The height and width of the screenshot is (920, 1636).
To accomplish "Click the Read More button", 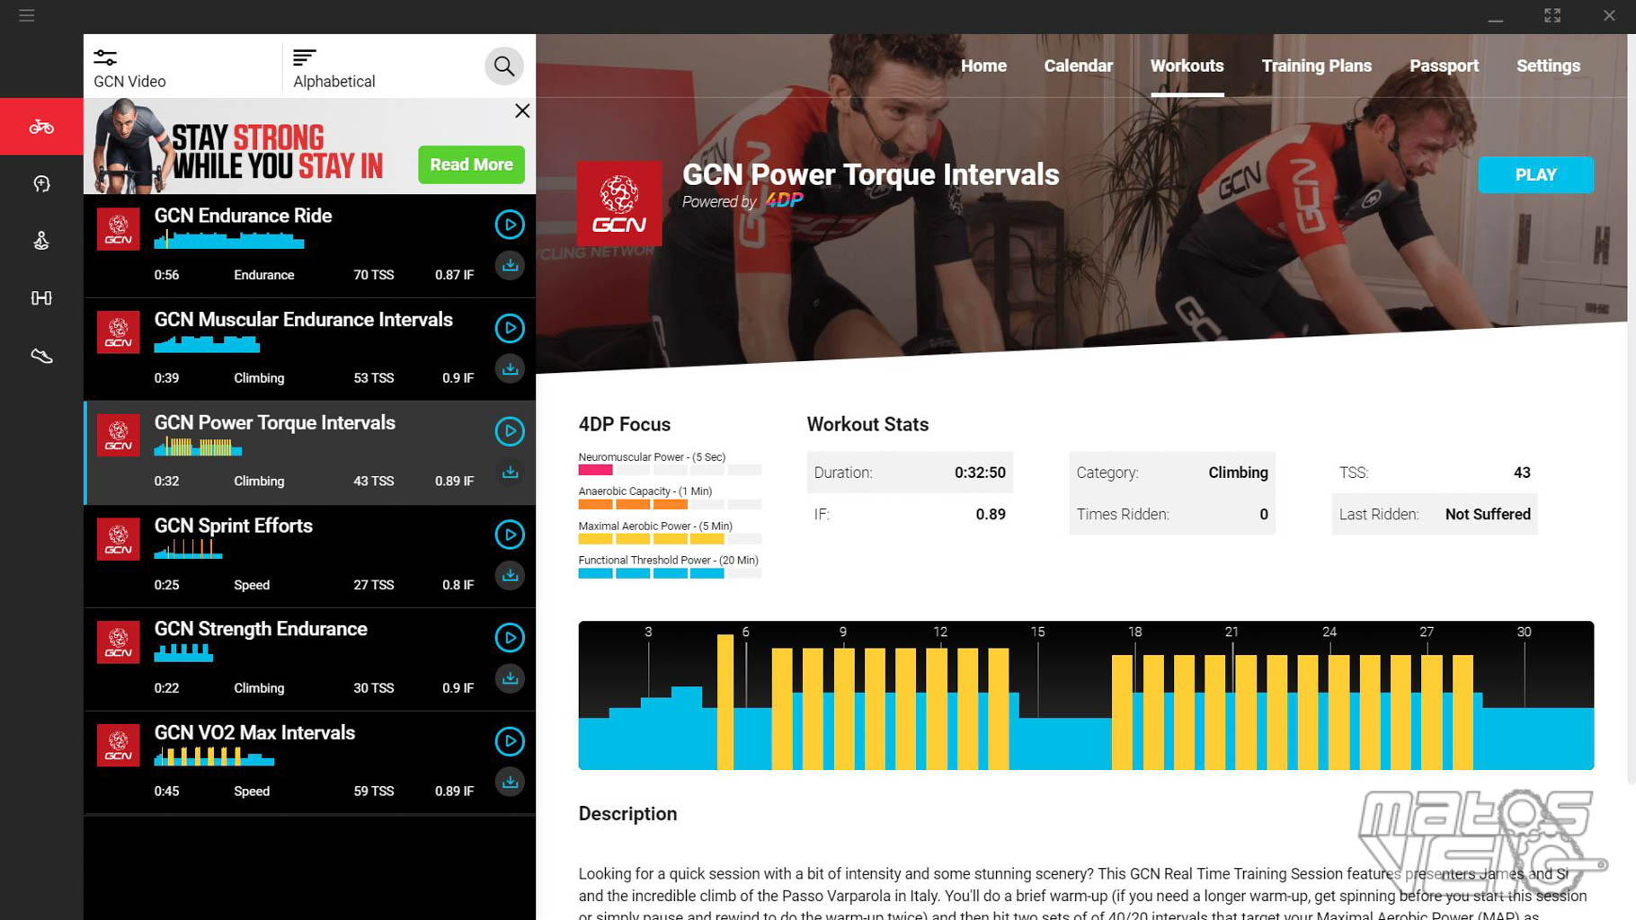I will pyautogui.click(x=471, y=164).
